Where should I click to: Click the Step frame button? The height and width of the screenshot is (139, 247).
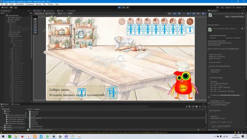coord(128,7)
